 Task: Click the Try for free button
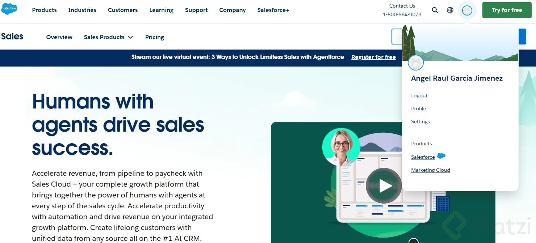click(507, 10)
